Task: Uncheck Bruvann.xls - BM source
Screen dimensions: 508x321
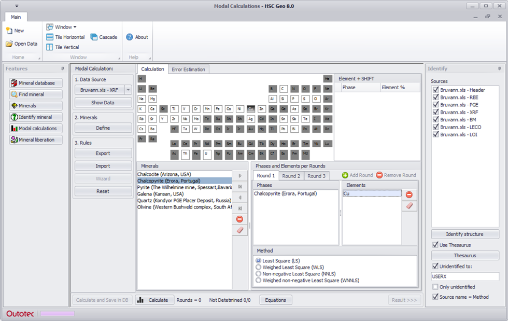Action: click(436, 120)
